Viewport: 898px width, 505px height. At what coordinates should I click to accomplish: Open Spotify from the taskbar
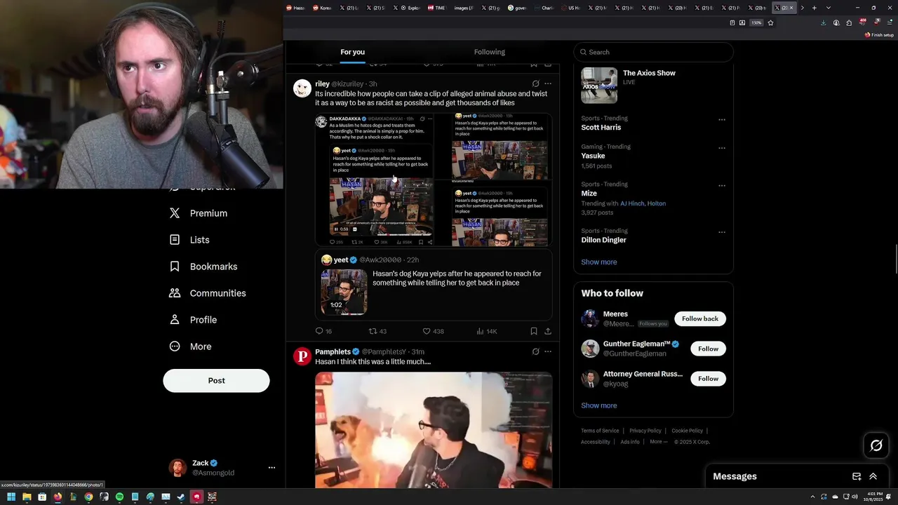[x=119, y=497]
